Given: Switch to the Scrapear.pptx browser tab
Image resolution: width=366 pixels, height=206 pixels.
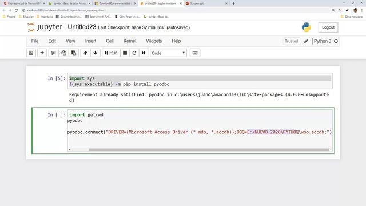Looking at the screenshot, I should click(x=197, y=3).
